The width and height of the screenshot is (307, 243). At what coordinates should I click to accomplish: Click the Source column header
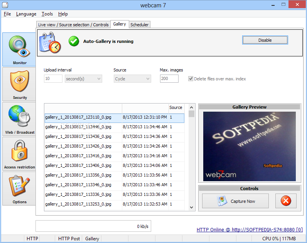coord(176,107)
